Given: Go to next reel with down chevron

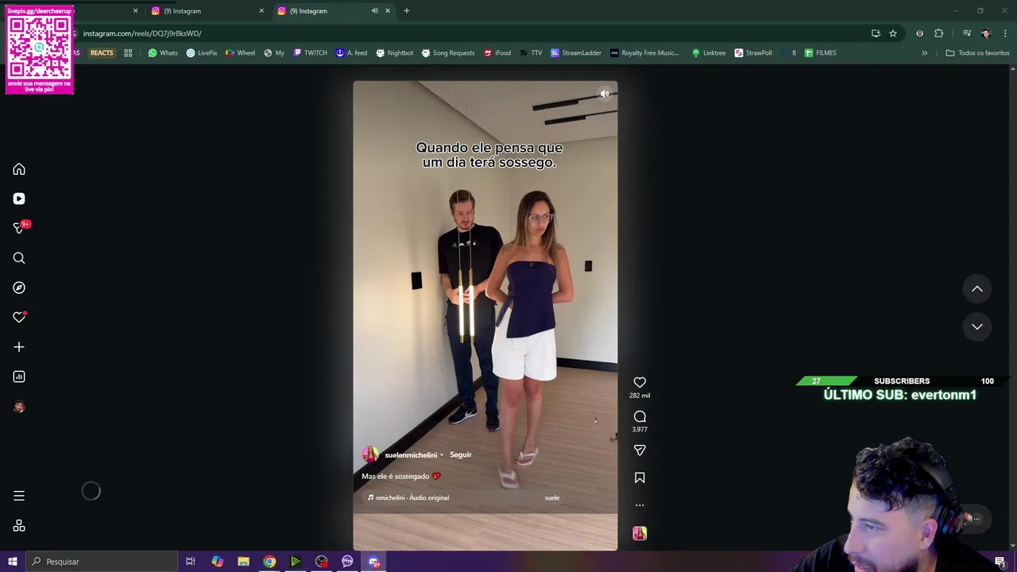Looking at the screenshot, I should [x=977, y=327].
